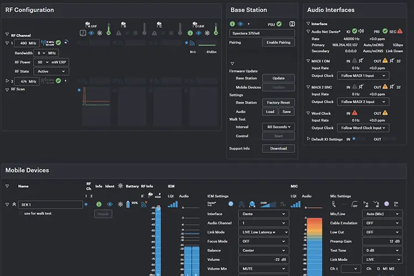Image resolution: width=414 pixels, height=276 pixels.
Task: Expand Default IO Settings section
Action: pyautogui.click(x=308, y=139)
